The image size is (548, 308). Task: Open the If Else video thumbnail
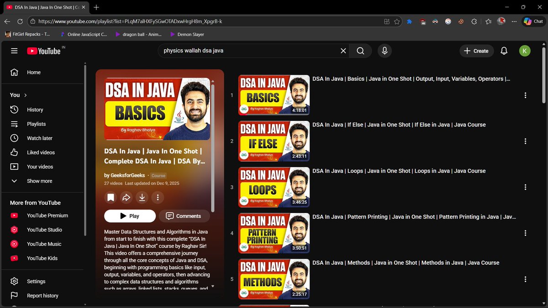pos(274,141)
